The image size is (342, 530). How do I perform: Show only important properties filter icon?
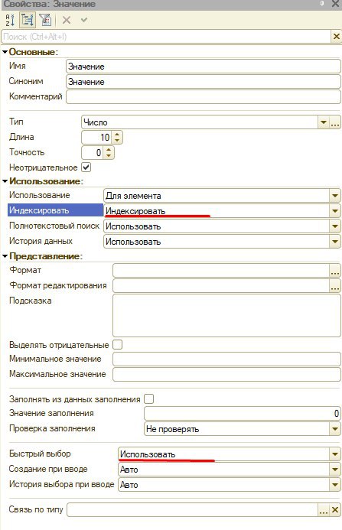click(44, 20)
